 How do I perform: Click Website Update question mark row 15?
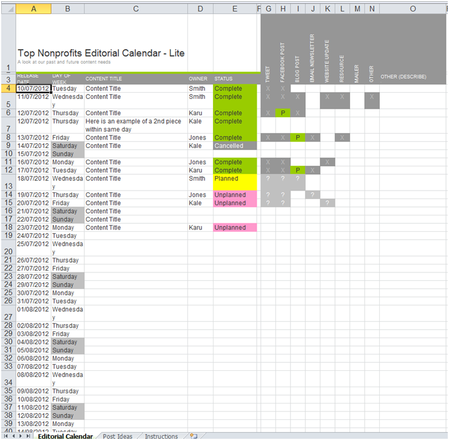coord(327,203)
